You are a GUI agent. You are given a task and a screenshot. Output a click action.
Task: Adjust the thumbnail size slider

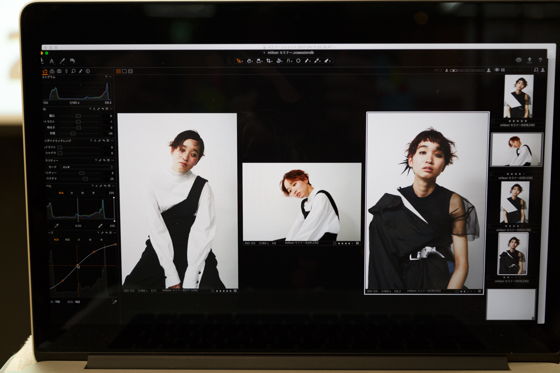pyautogui.click(x=468, y=70)
